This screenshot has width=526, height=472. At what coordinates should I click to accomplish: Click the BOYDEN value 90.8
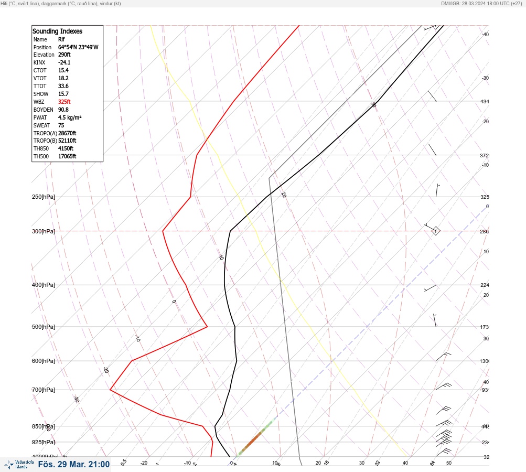tap(63, 110)
